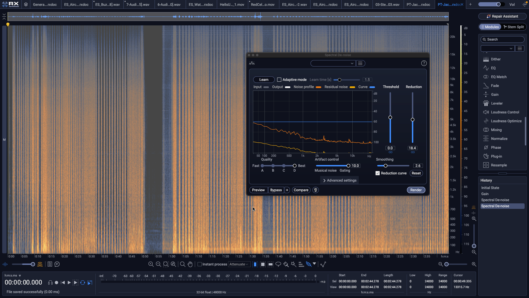Click Learn in Spectral De-noise
Screen dimensions: 529x298
264,79
